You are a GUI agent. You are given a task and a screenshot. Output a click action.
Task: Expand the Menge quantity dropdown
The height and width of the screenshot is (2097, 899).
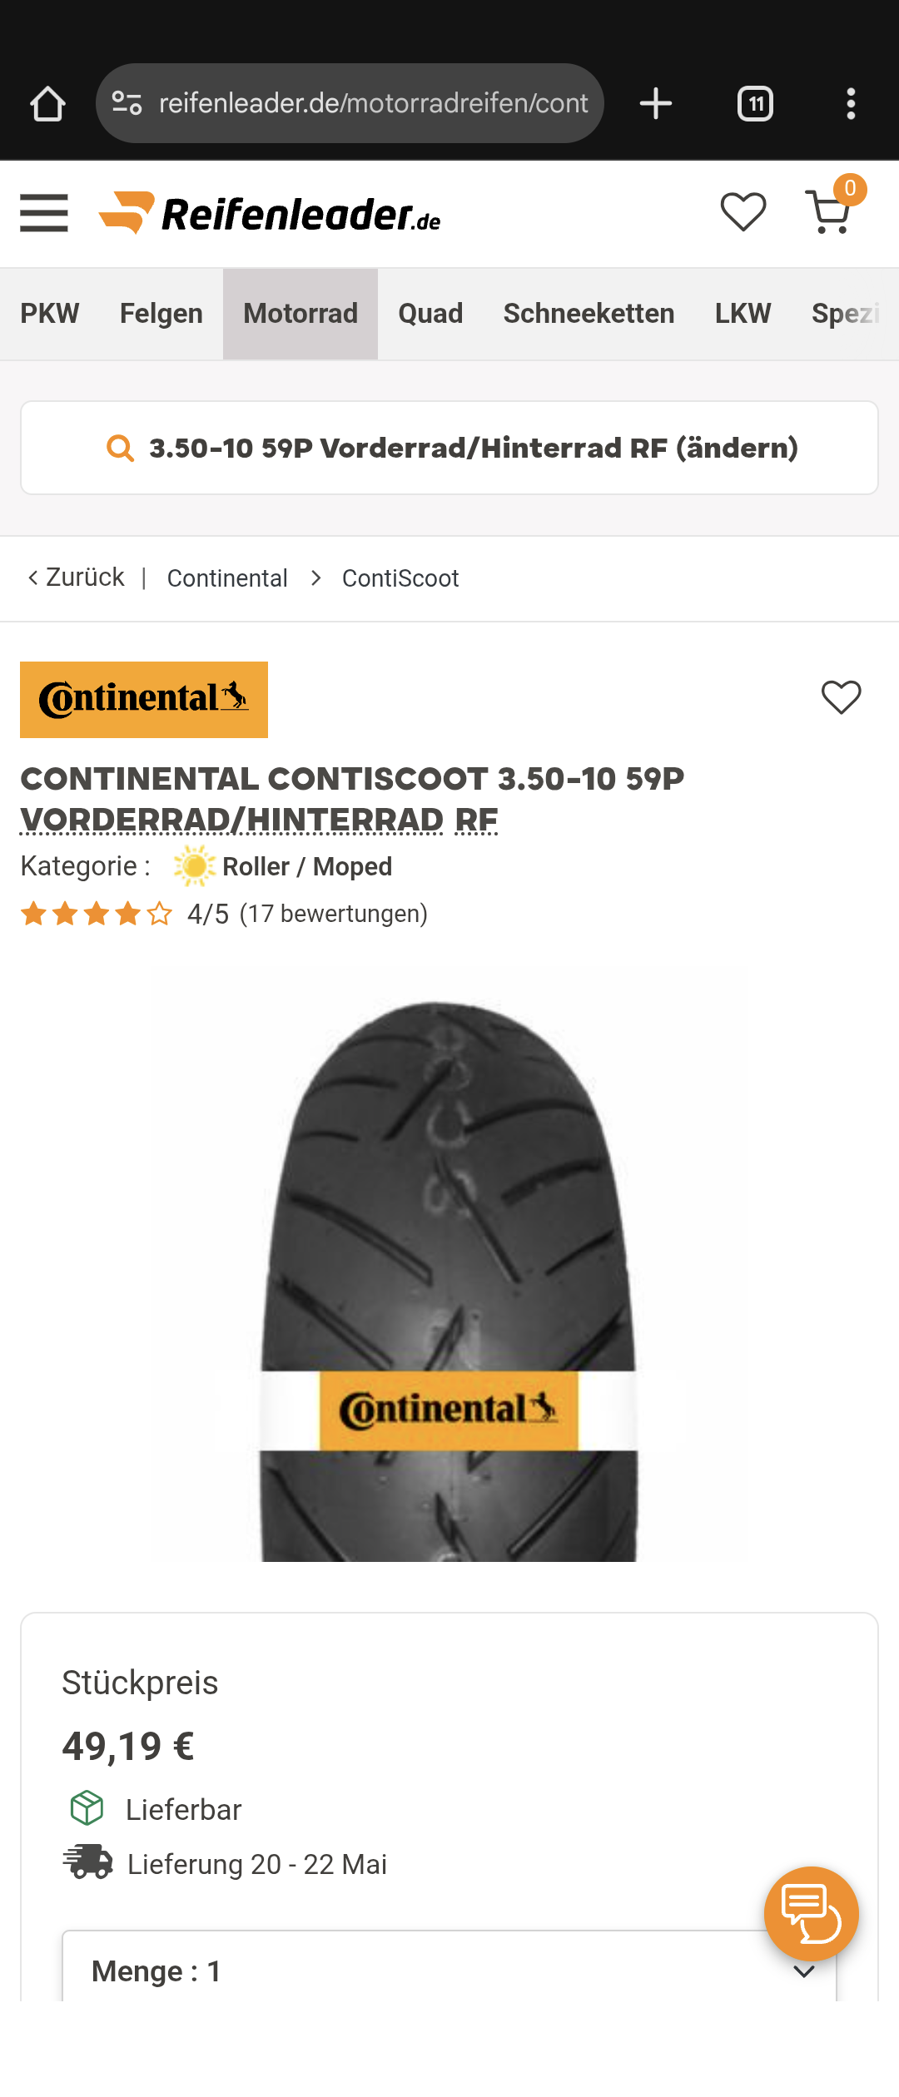[x=449, y=1971]
